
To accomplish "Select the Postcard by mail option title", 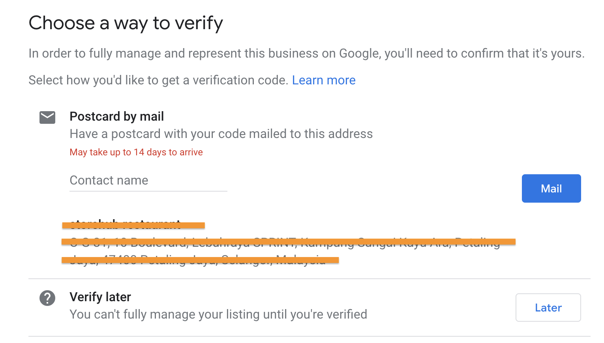I will tap(116, 116).
